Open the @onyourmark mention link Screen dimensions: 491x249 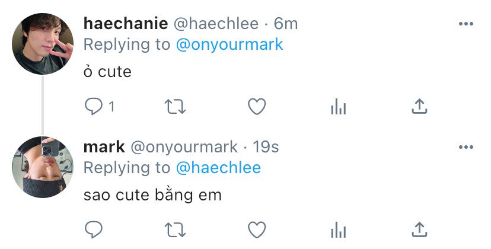229,44
